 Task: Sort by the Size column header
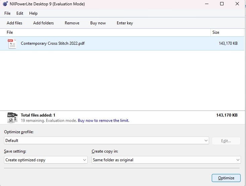227,32
